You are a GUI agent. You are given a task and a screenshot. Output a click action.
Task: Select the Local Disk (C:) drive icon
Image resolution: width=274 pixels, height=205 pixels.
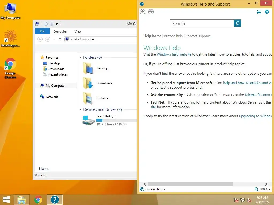(x=89, y=120)
